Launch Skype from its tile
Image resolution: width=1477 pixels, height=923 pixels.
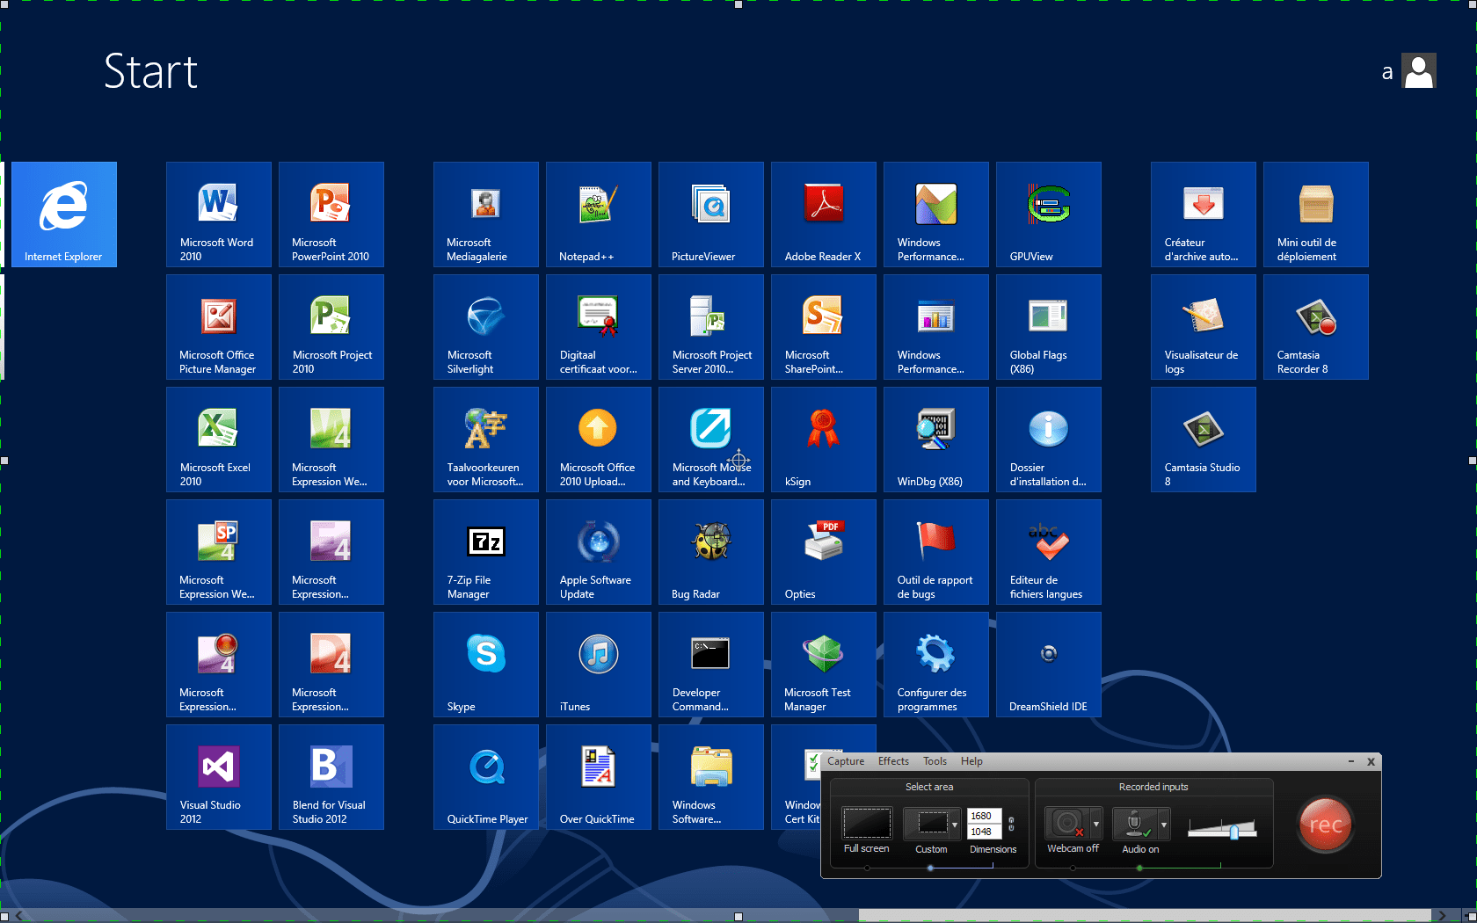[x=486, y=665]
